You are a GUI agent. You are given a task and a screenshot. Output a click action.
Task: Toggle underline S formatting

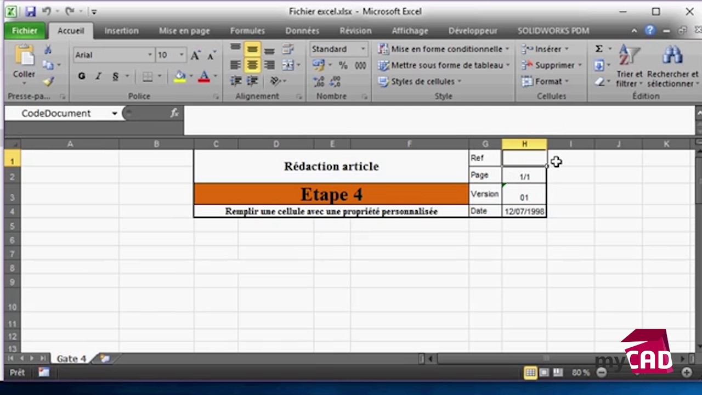(115, 77)
